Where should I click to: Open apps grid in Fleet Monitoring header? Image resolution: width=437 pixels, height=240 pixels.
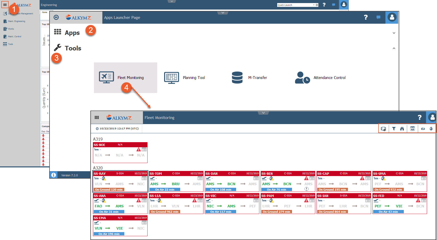[97, 117]
